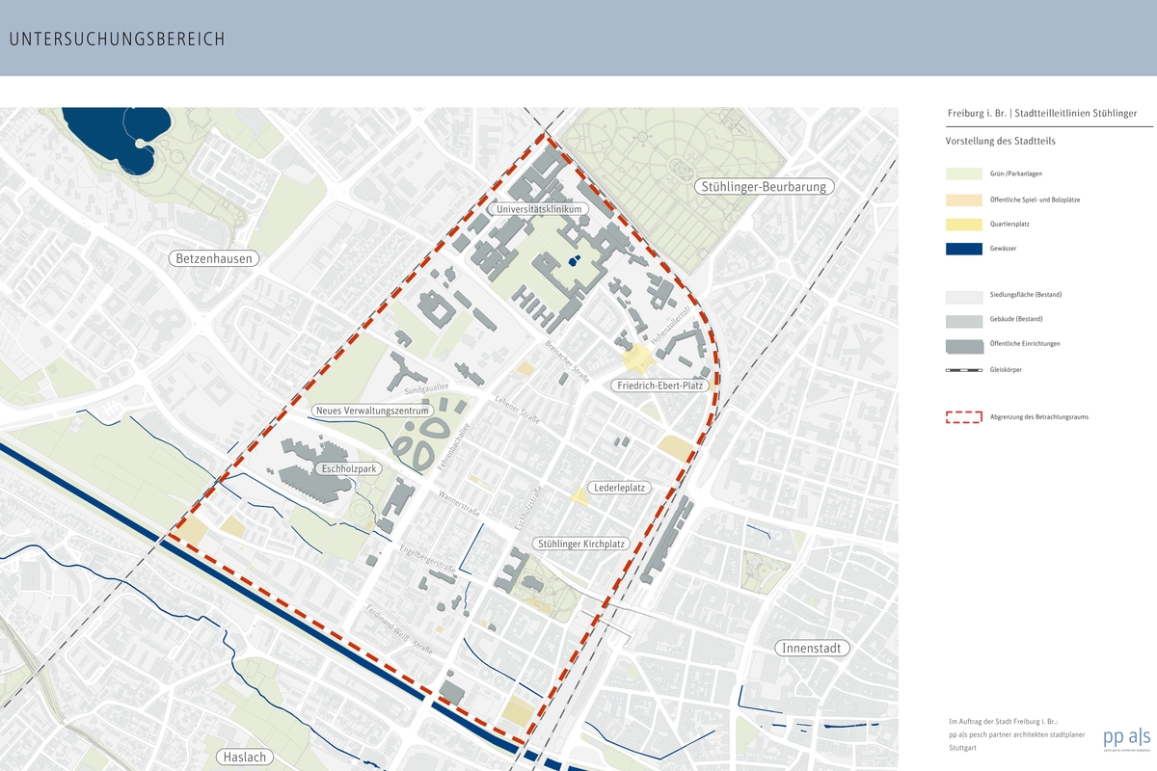Select the 'Gleiskörper' legend label
The image size is (1157, 771).
[x=1006, y=369]
